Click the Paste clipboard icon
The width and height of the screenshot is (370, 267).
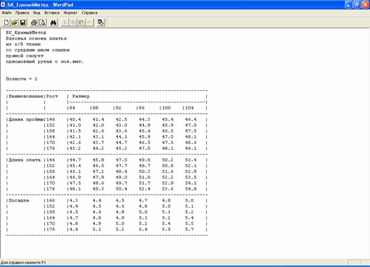81,23
